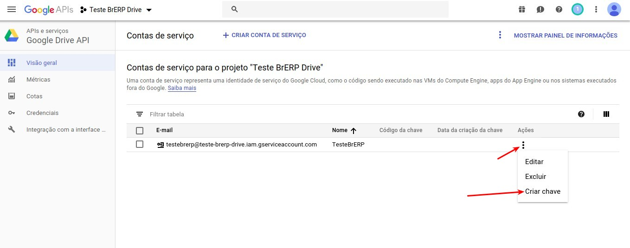Viewport: 630px width, 248px height.
Task: Click the Código da chave column header
Action: coord(401,130)
